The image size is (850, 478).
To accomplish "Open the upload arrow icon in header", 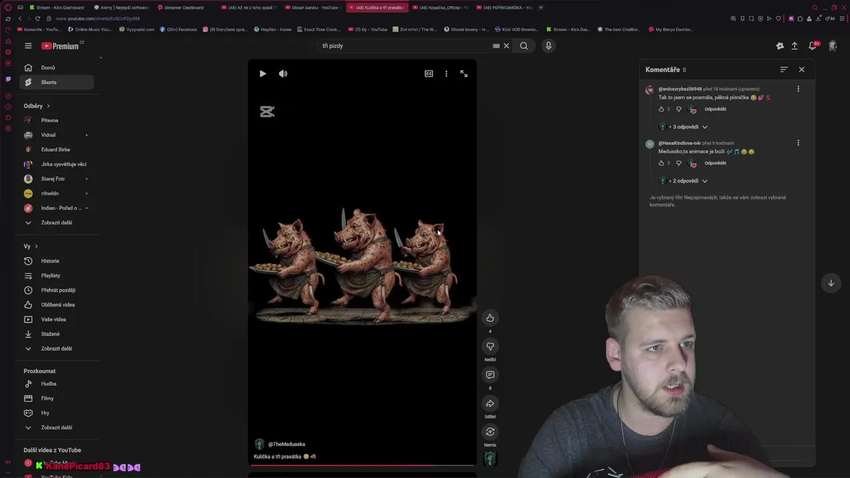I will (794, 46).
